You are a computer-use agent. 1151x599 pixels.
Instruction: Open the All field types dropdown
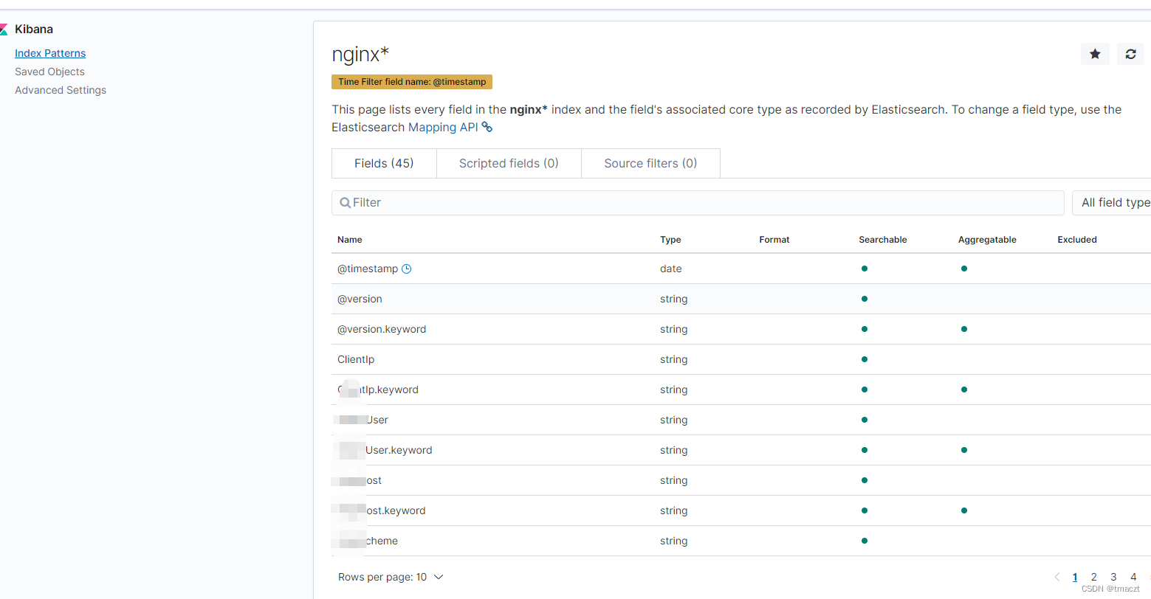tap(1112, 203)
